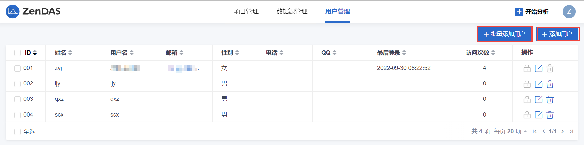Delete user 003 with trash icon
This screenshot has height=145, width=584.
[x=550, y=100]
